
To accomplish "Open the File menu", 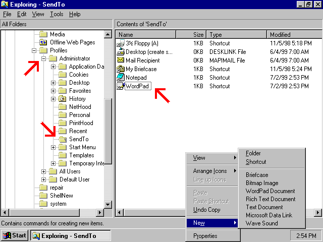I will (x=7, y=14).
